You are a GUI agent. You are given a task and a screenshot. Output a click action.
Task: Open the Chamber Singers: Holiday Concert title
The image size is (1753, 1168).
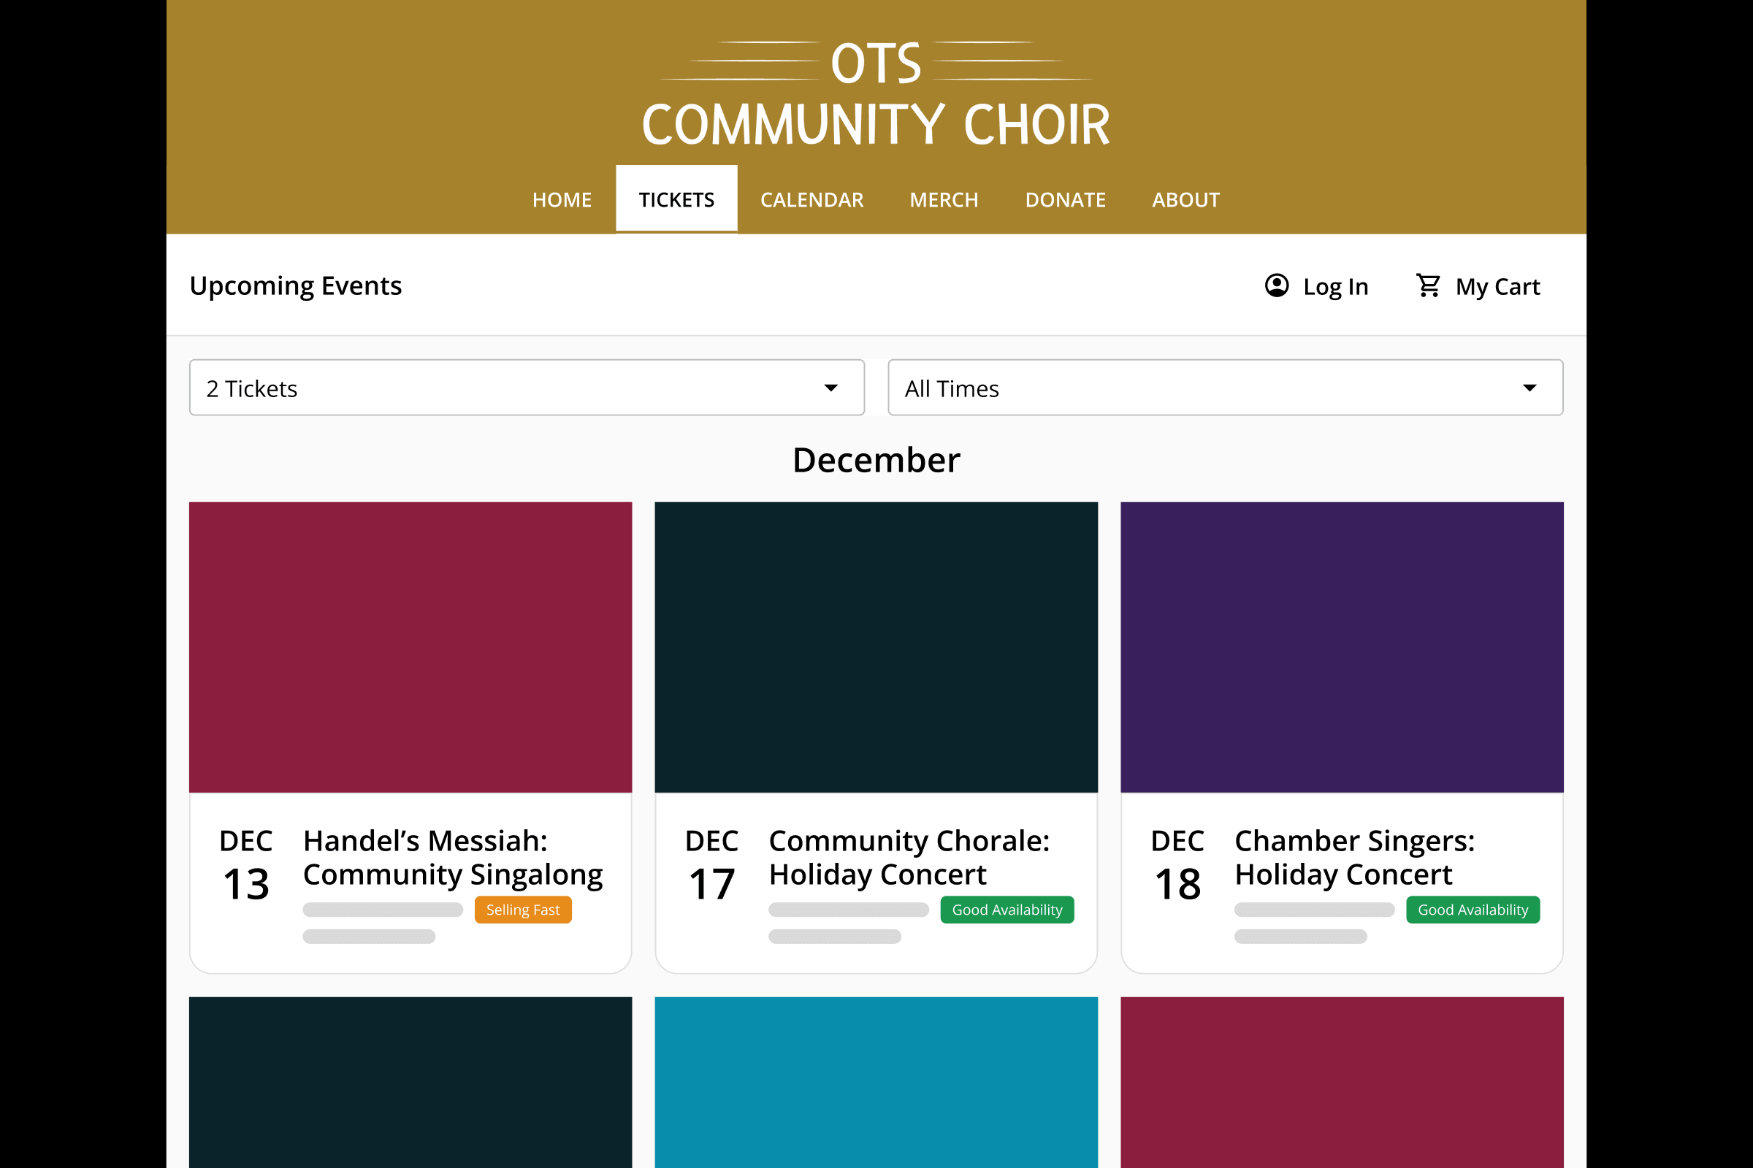(1354, 857)
